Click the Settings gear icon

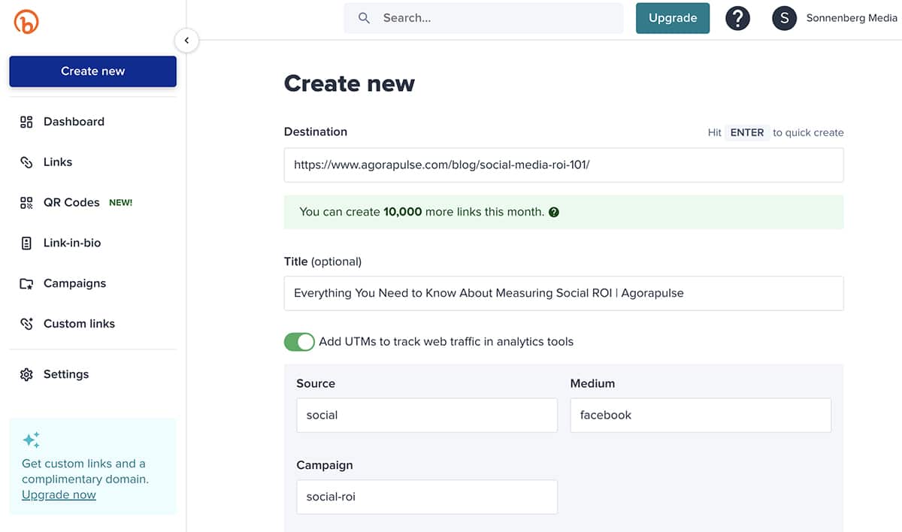pyautogui.click(x=26, y=374)
